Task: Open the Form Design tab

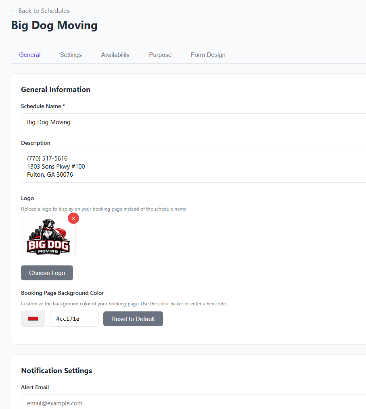Action: 208,54
